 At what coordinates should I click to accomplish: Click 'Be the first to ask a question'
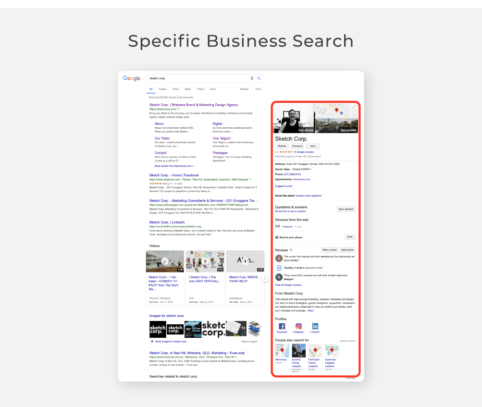pyautogui.click(x=290, y=211)
